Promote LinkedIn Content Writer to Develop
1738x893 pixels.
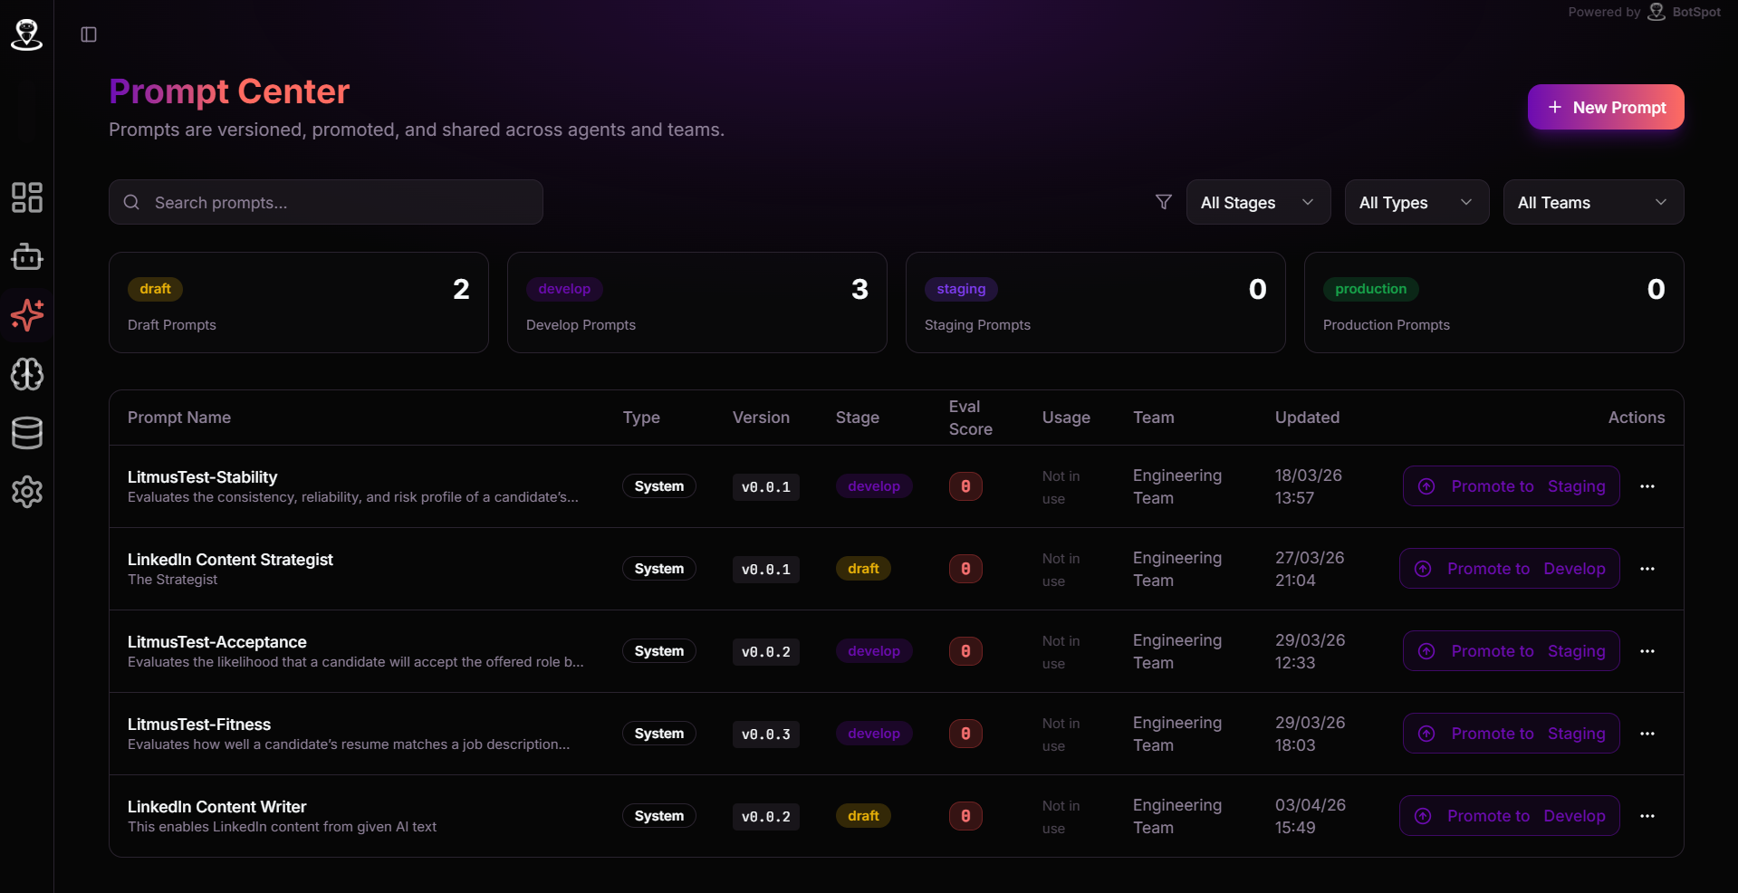click(1509, 816)
